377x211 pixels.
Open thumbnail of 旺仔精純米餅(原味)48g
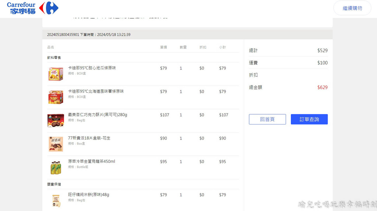coord(56,201)
